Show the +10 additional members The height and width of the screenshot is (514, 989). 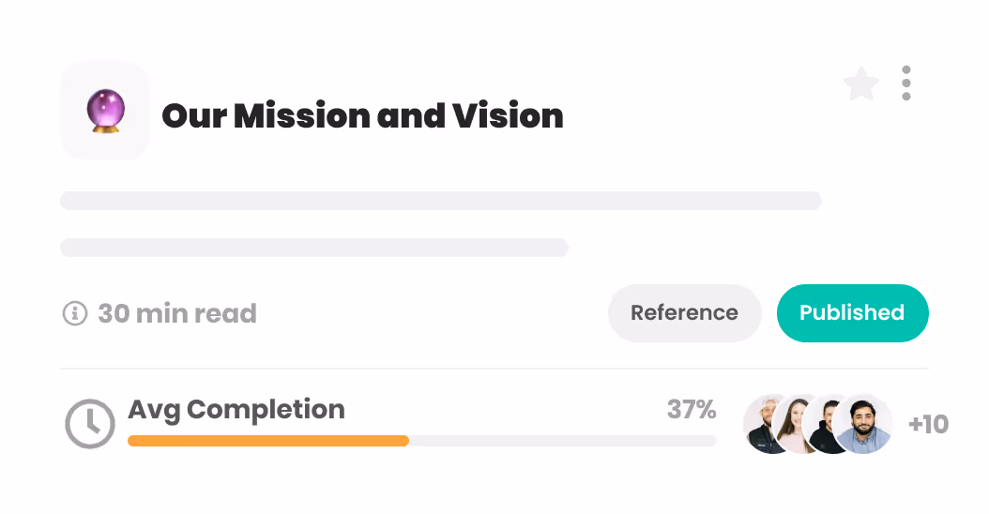point(928,424)
